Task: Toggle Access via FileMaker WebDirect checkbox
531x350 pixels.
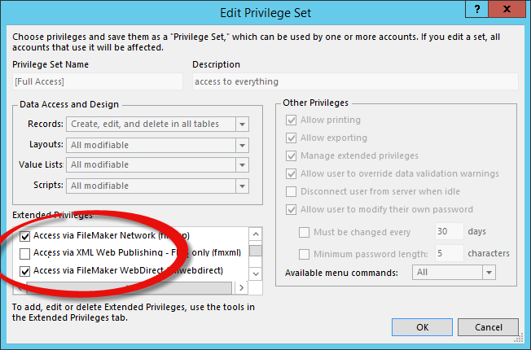Action: coord(24,271)
